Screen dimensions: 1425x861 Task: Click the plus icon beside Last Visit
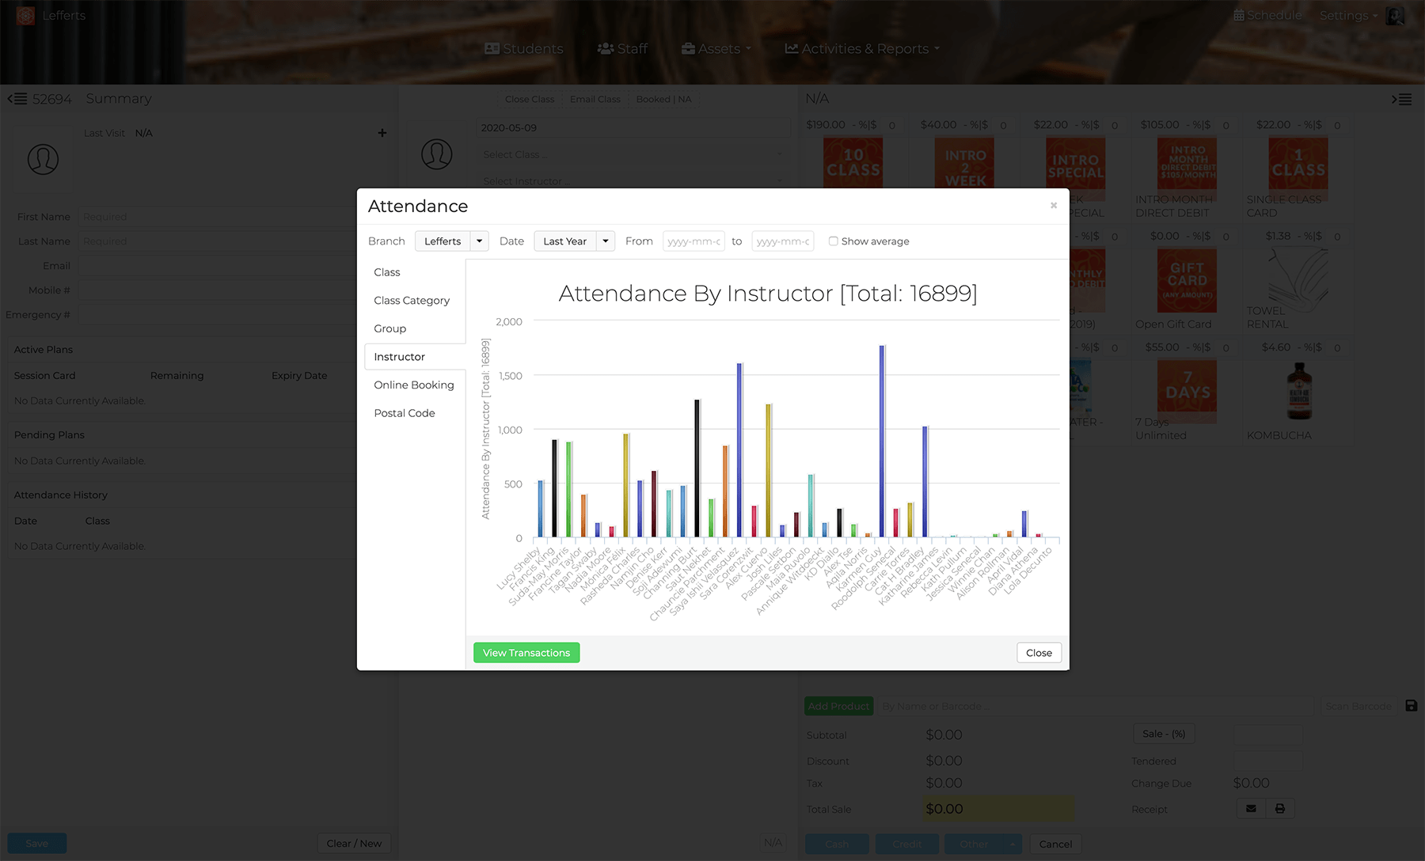coord(382,133)
